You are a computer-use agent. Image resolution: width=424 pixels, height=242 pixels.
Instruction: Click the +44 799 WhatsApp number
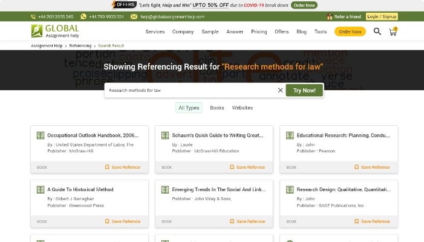[106, 17]
